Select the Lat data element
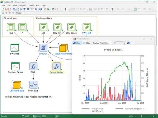The height and width of the screenshot is (118, 158). point(43,27)
